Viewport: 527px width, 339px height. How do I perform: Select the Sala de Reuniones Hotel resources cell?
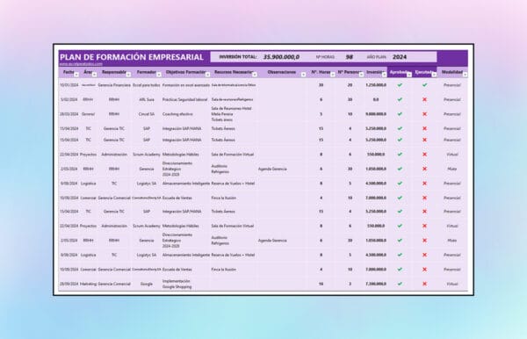coord(232,114)
